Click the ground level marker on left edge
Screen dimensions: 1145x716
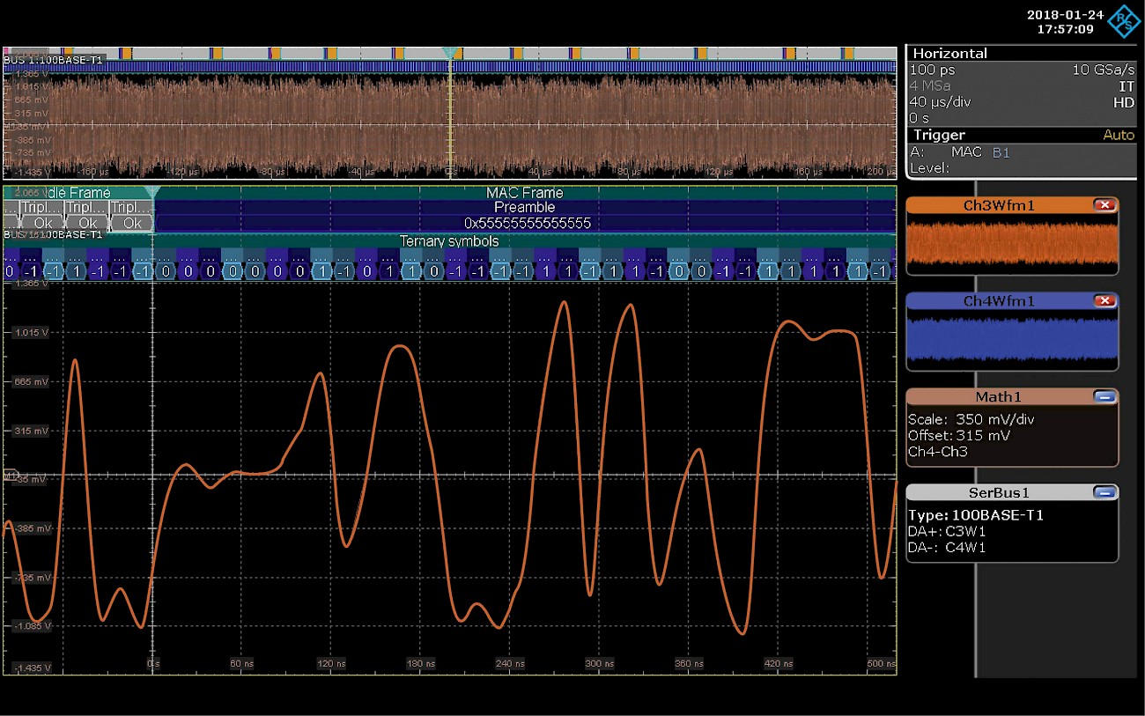(11, 475)
